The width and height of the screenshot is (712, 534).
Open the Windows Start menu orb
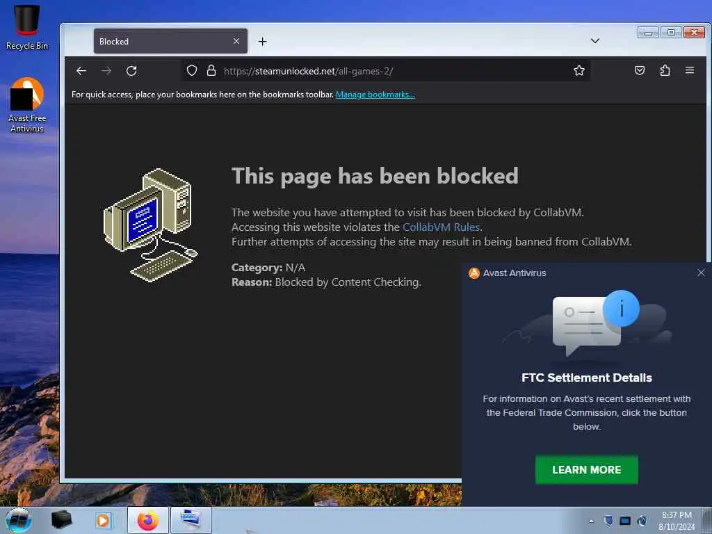[x=18, y=520]
